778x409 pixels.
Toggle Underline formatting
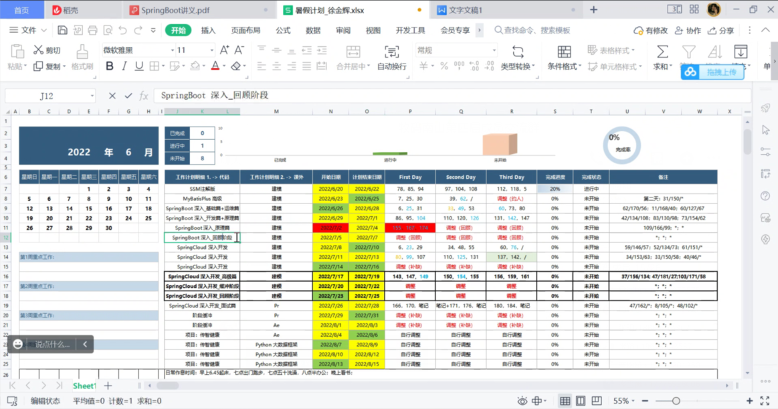139,66
